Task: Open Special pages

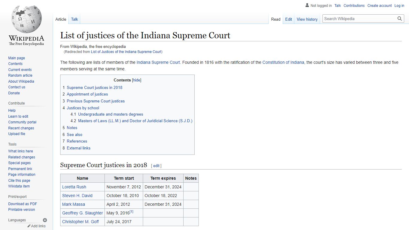Action: tap(19, 163)
